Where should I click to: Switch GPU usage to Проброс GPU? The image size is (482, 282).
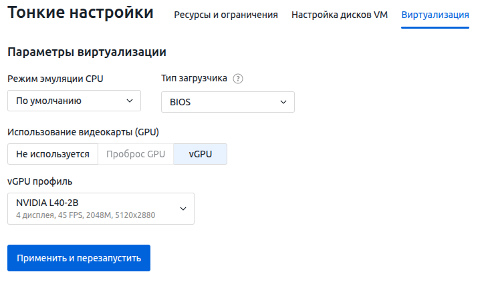tap(136, 154)
